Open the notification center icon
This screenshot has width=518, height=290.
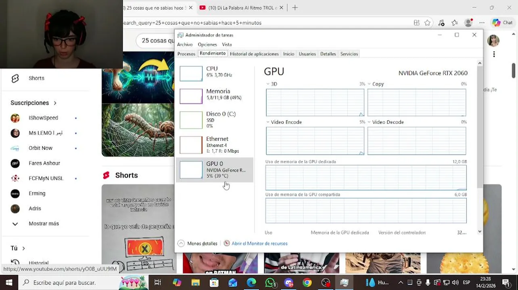point(506,282)
